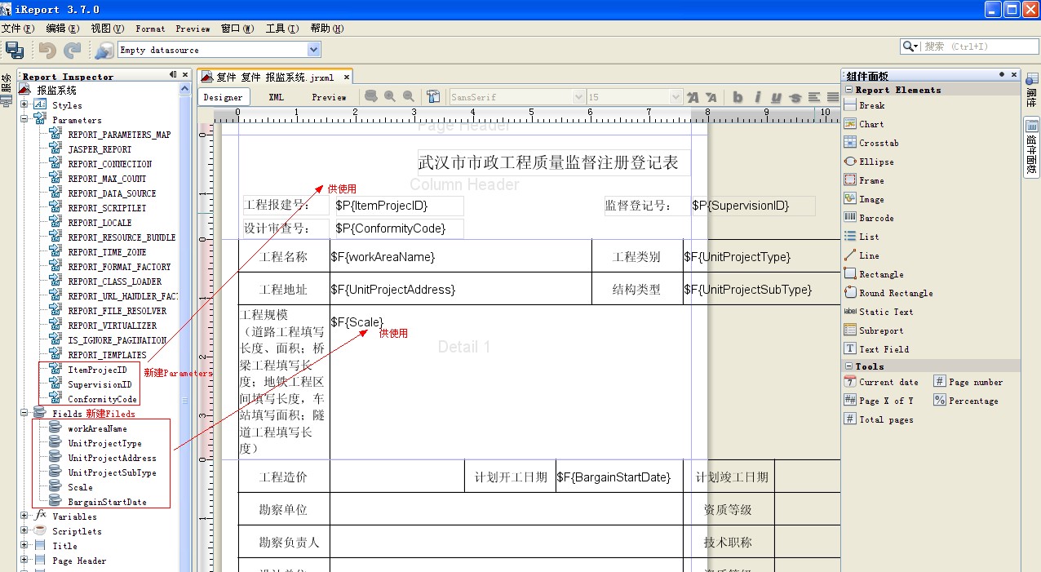Expand the Scriptlets tree node
1041x572 pixels.
pos(24,530)
